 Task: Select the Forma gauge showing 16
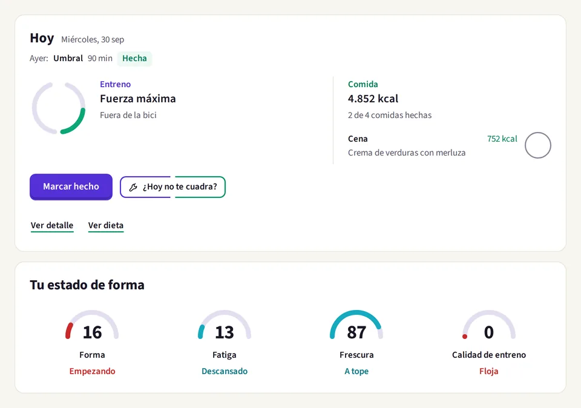[x=92, y=325]
